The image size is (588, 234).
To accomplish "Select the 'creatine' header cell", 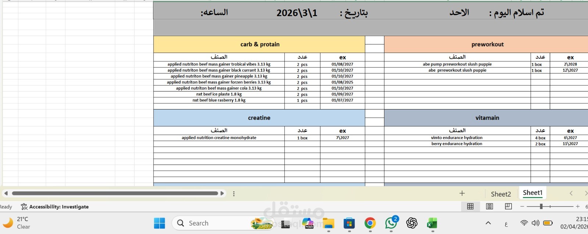I will point(259,118).
